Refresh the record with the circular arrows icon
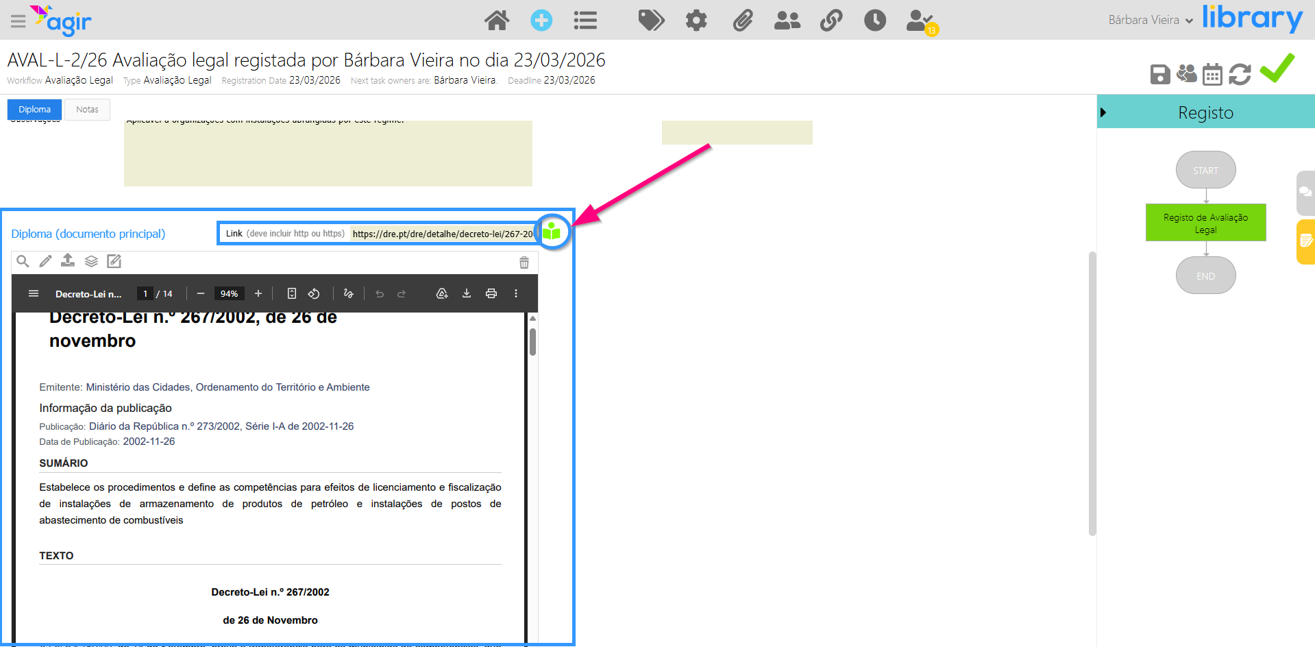The image size is (1315, 647). click(x=1240, y=74)
